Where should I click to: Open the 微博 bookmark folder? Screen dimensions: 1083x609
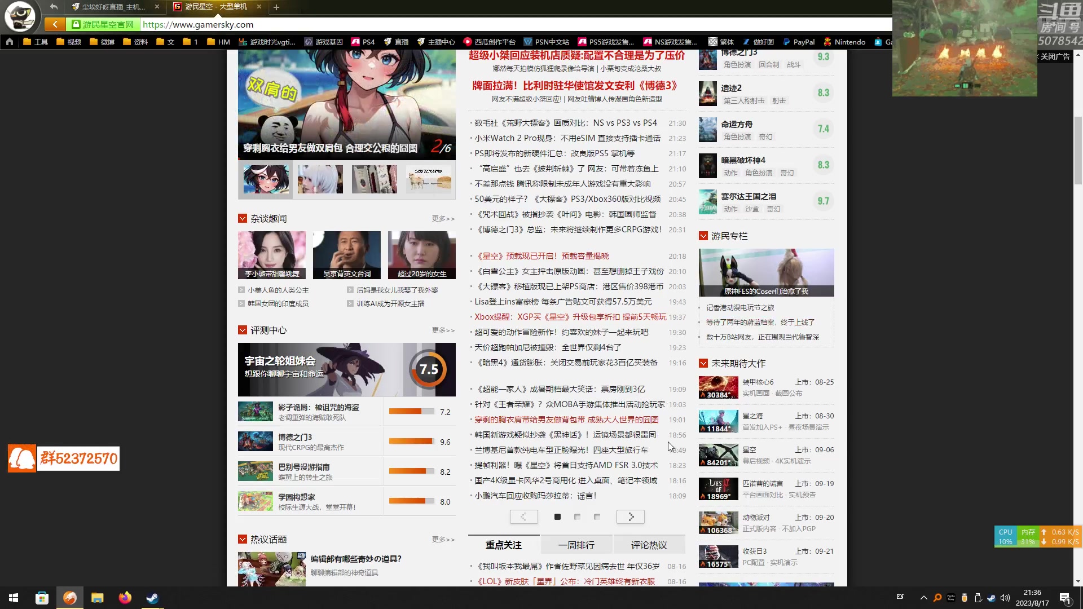pos(102,42)
